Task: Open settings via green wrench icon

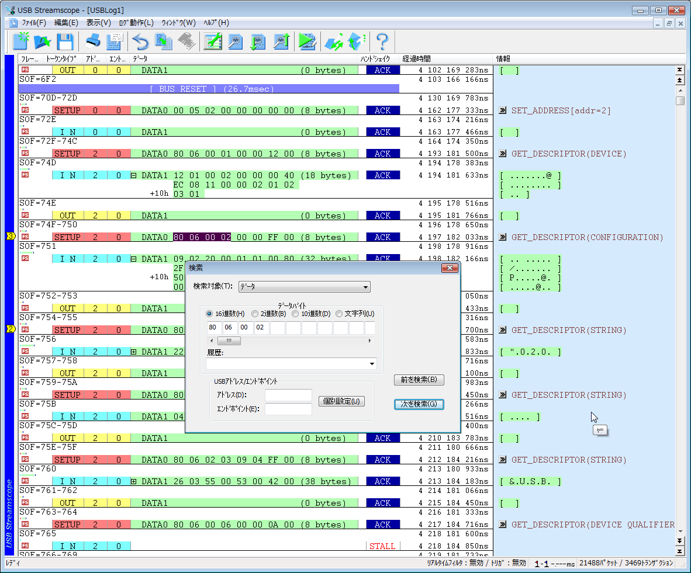Action: pyautogui.click(x=213, y=42)
